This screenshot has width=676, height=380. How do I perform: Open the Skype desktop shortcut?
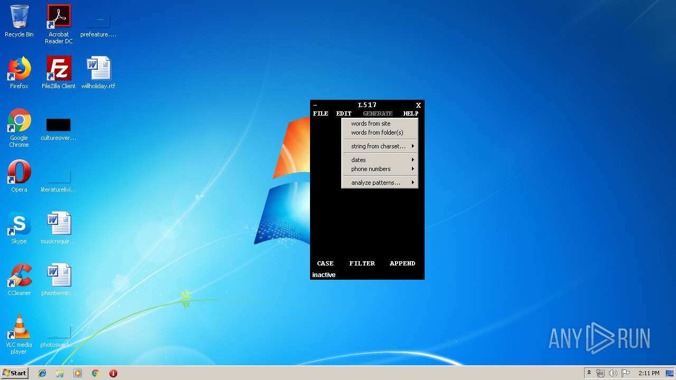click(x=19, y=228)
